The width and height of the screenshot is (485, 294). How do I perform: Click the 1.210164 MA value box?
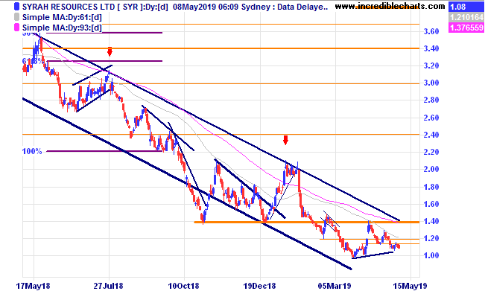(466, 17)
